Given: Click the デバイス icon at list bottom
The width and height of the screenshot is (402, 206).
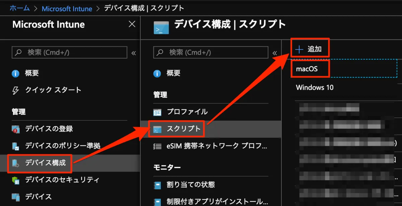Looking at the screenshot, I should pyautogui.click(x=15, y=197).
